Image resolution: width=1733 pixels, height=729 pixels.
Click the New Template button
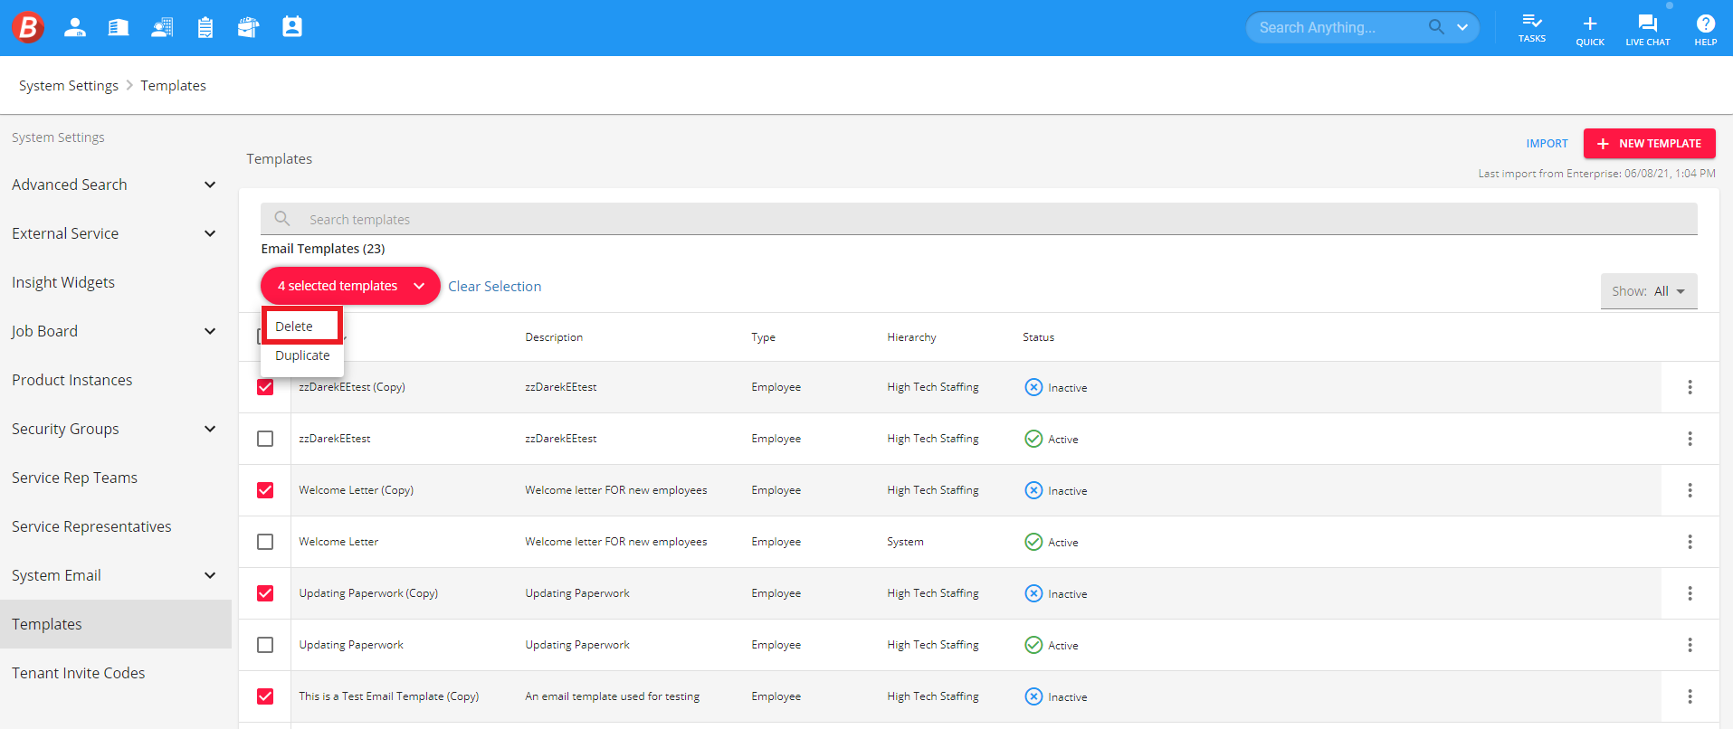pos(1649,143)
